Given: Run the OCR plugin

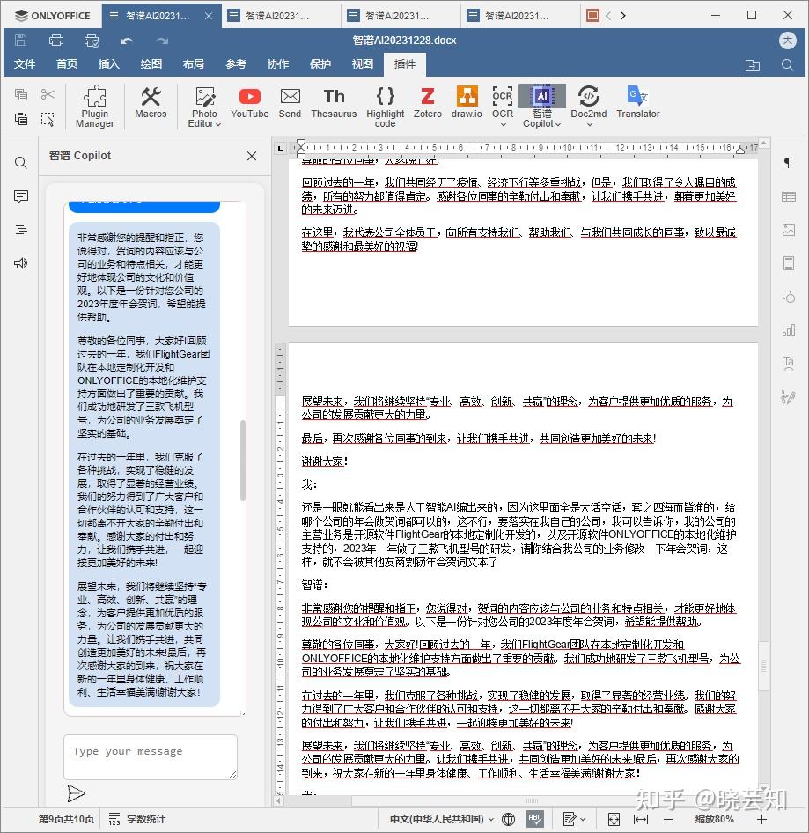Looking at the screenshot, I should tap(503, 101).
